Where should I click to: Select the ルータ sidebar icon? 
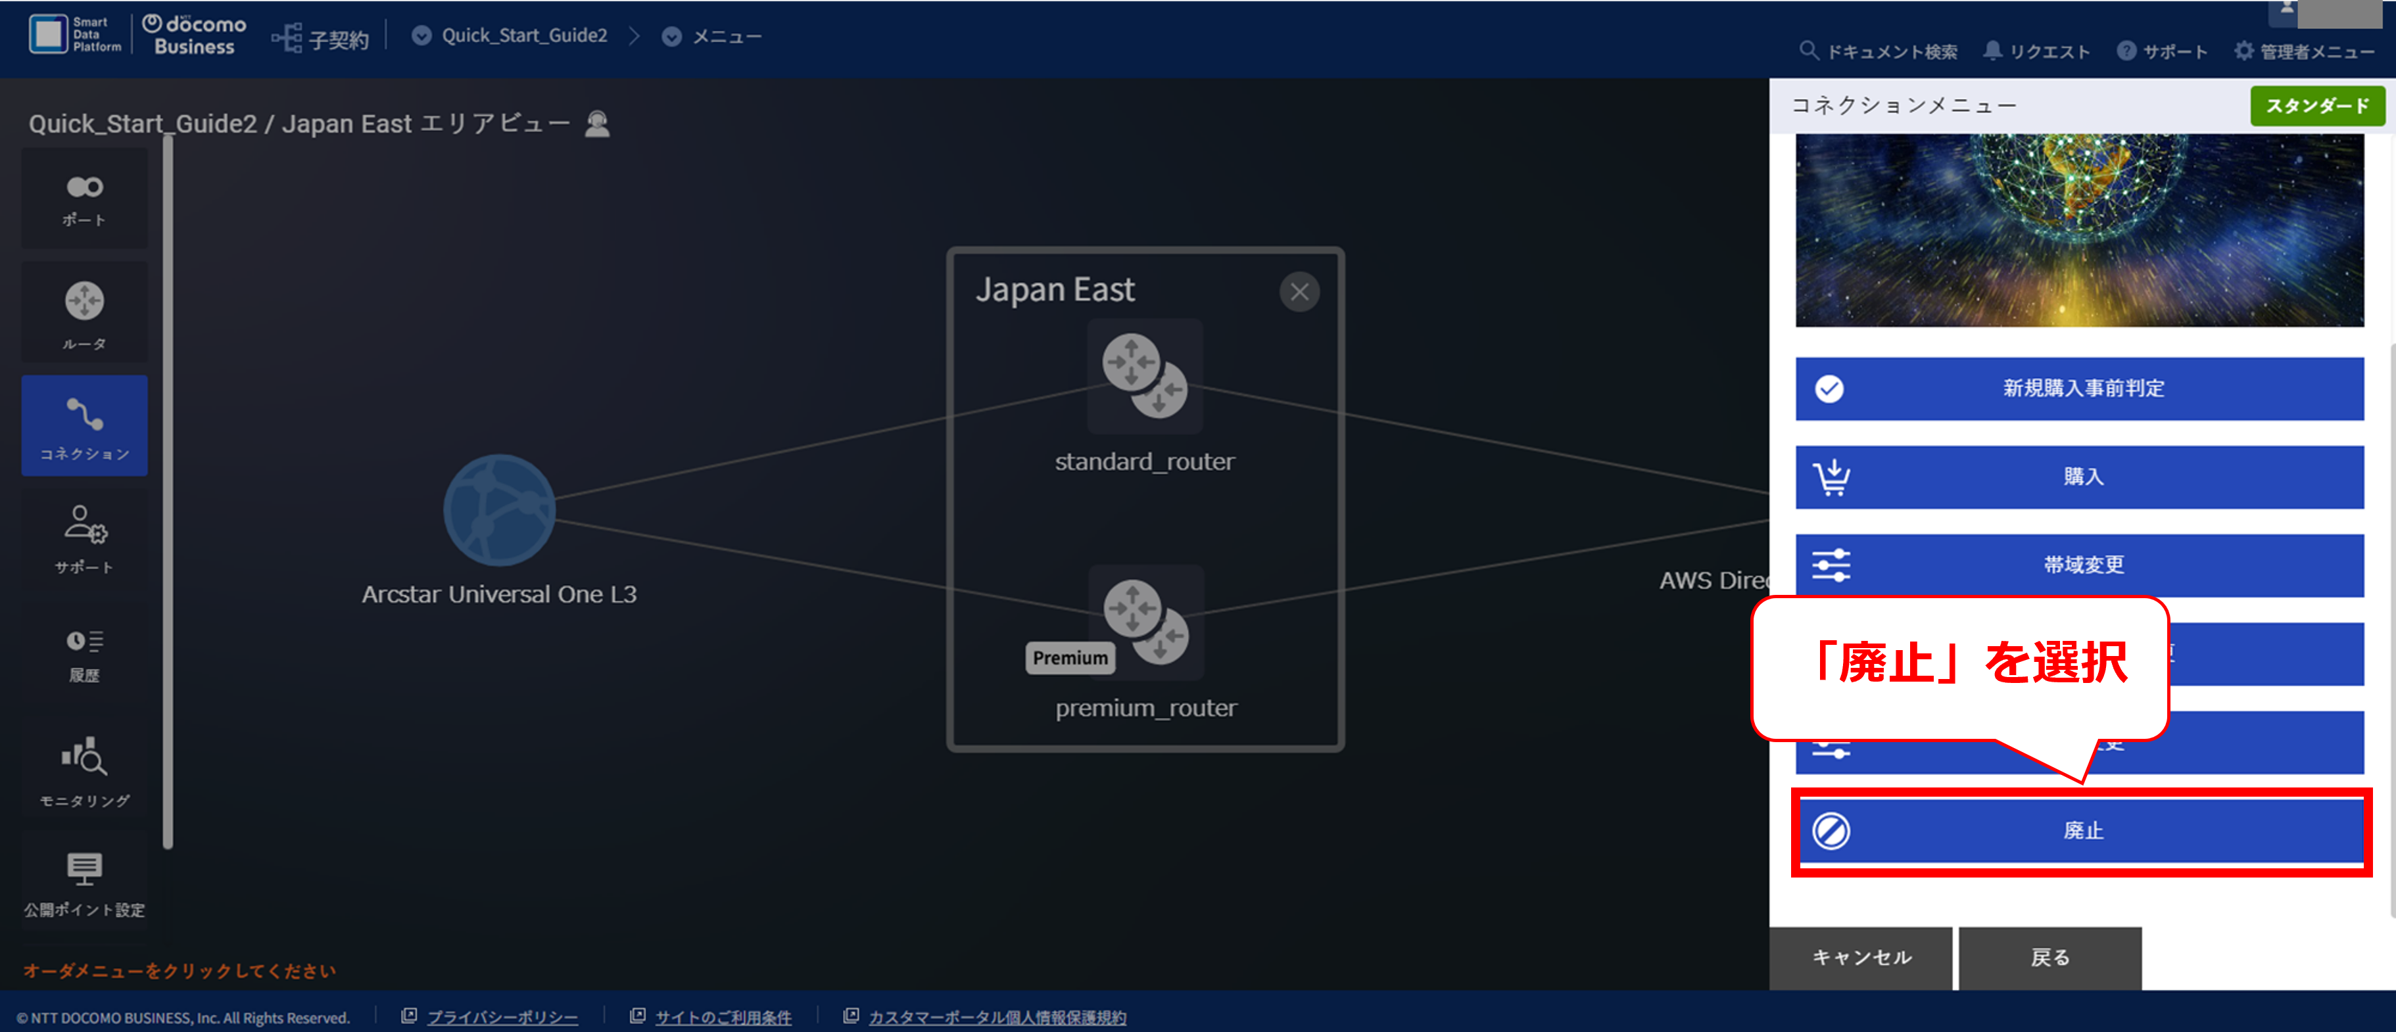[84, 314]
